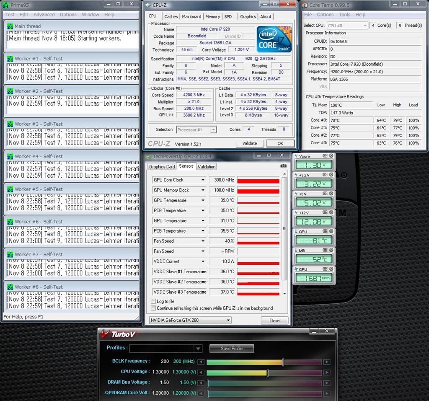Viewport: 429px width, 401px height.
Task: Enable Continue refreshing in background checkbox
Action: tap(153, 308)
